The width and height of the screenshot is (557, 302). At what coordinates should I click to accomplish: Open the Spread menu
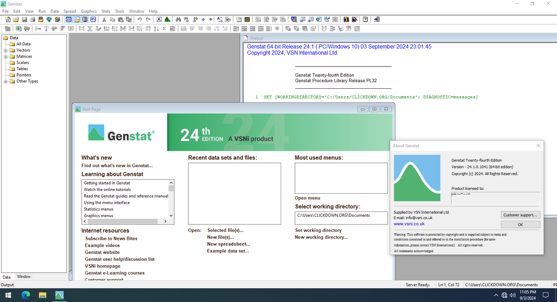tap(70, 11)
